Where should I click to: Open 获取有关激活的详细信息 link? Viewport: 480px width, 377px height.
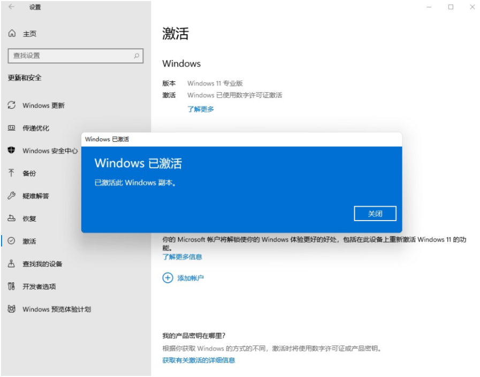click(199, 360)
